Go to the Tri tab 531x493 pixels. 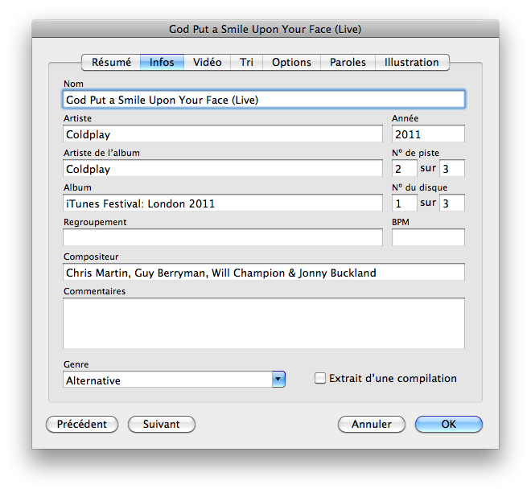(x=246, y=63)
